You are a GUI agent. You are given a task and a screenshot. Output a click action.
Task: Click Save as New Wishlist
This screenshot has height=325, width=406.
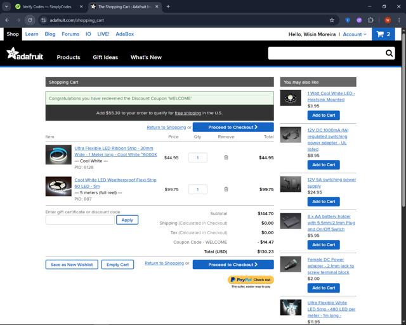tap(72, 265)
